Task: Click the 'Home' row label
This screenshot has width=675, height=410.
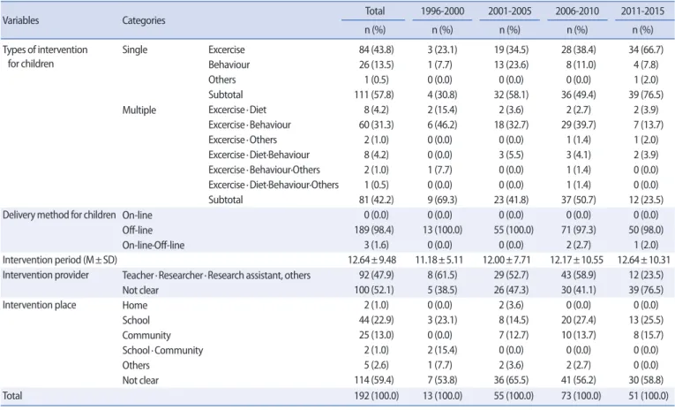Action: pos(135,305)
